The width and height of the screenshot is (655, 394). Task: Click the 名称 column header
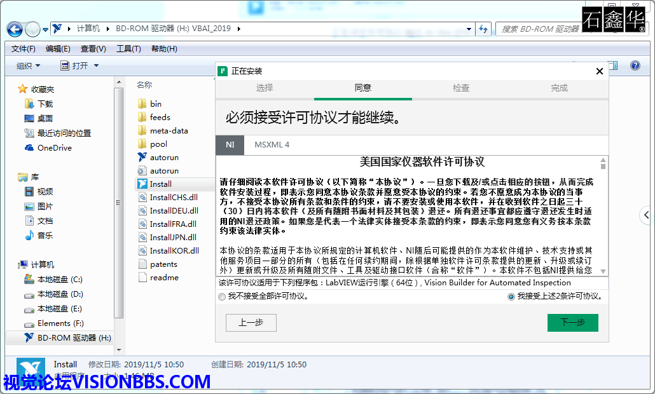(x=144, y=85)
